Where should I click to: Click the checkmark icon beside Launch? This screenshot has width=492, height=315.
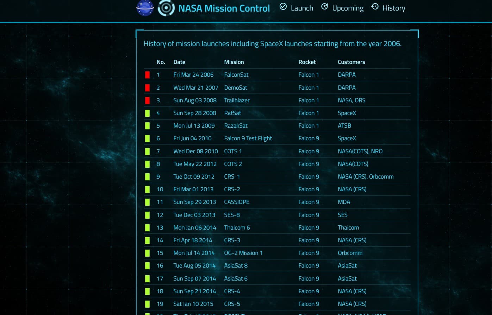pos(283,6)
